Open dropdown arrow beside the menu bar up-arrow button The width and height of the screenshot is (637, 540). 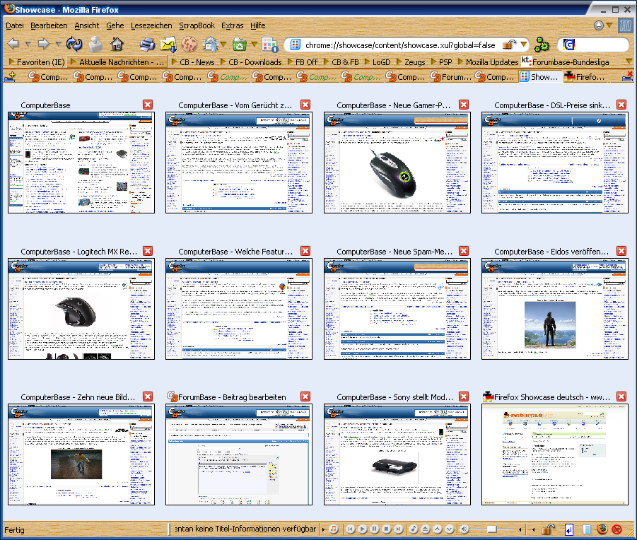pyautogui.click(x=609, y=25)
